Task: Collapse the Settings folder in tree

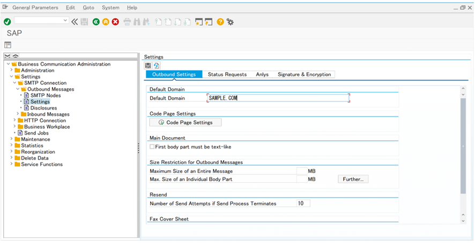Action: [x=11, y=76]
